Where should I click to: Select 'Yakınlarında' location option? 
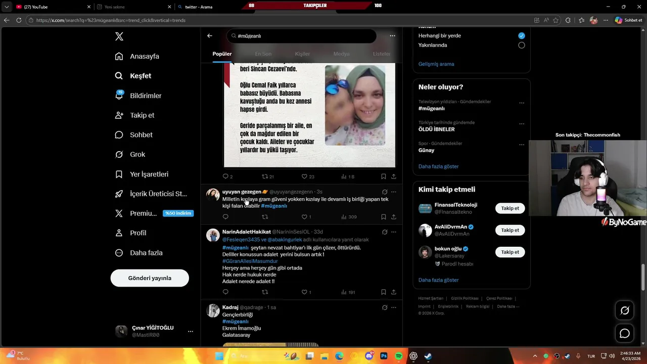[521, 45]
